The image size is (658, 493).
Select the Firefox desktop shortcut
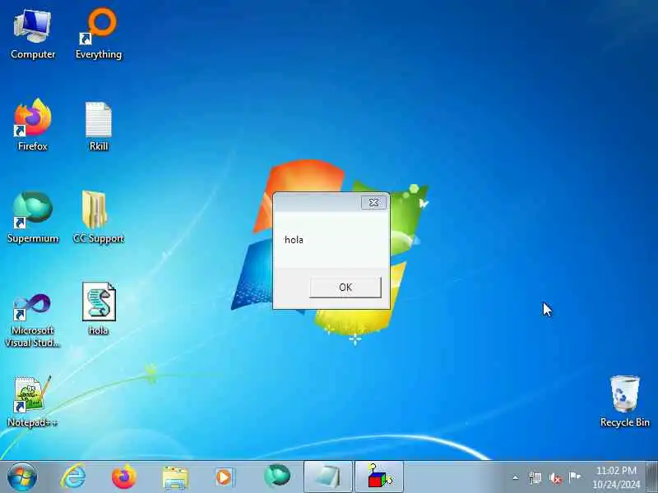tap(33, 125)
